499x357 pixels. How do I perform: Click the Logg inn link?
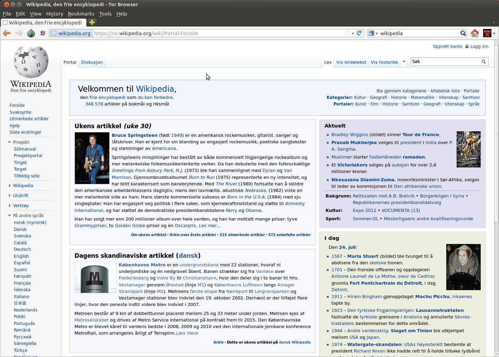[479, 46]
